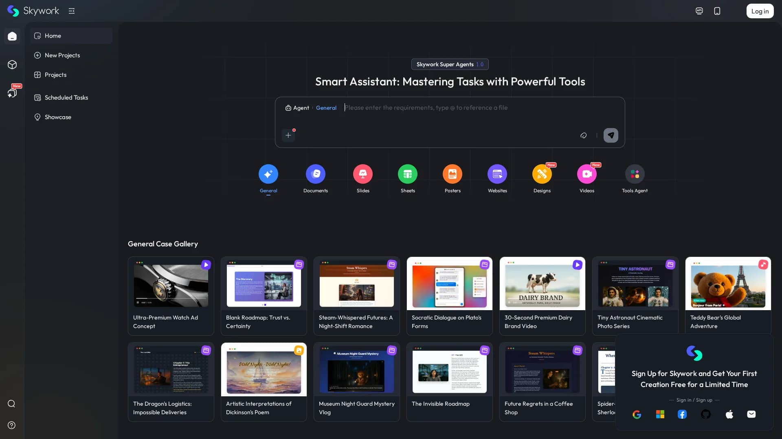Focus the requirements prompt input field
The height and width of the screenshot is (439, 782).
(x=481, y=108)
